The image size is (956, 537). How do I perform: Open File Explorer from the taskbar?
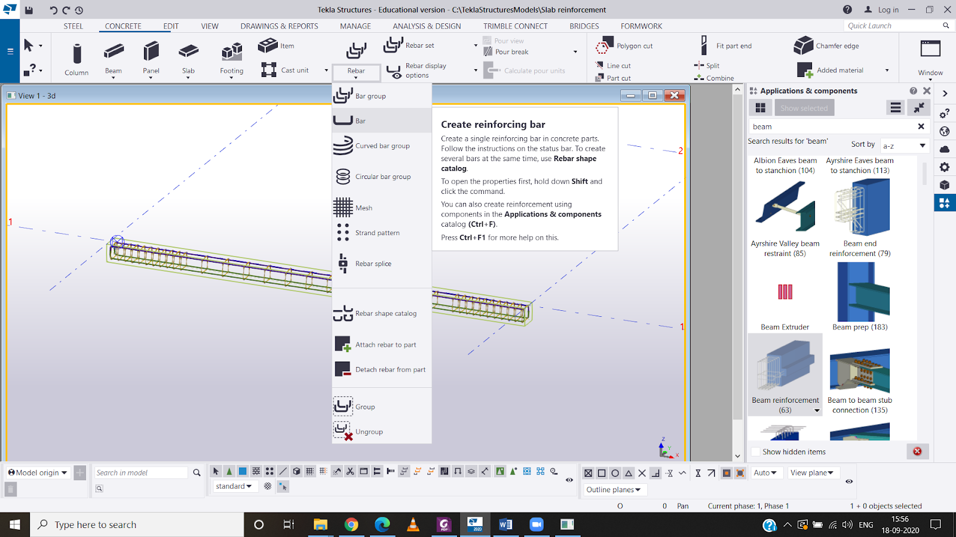[x=320, y=524]
